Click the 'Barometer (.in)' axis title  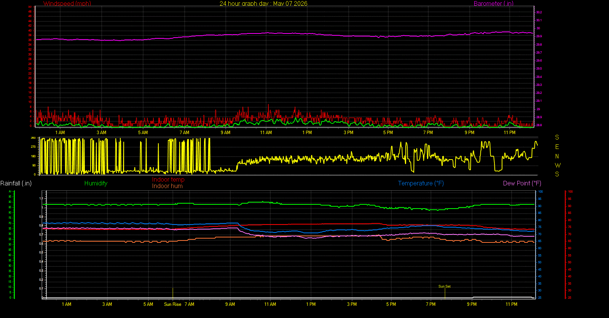click(493, 3)
